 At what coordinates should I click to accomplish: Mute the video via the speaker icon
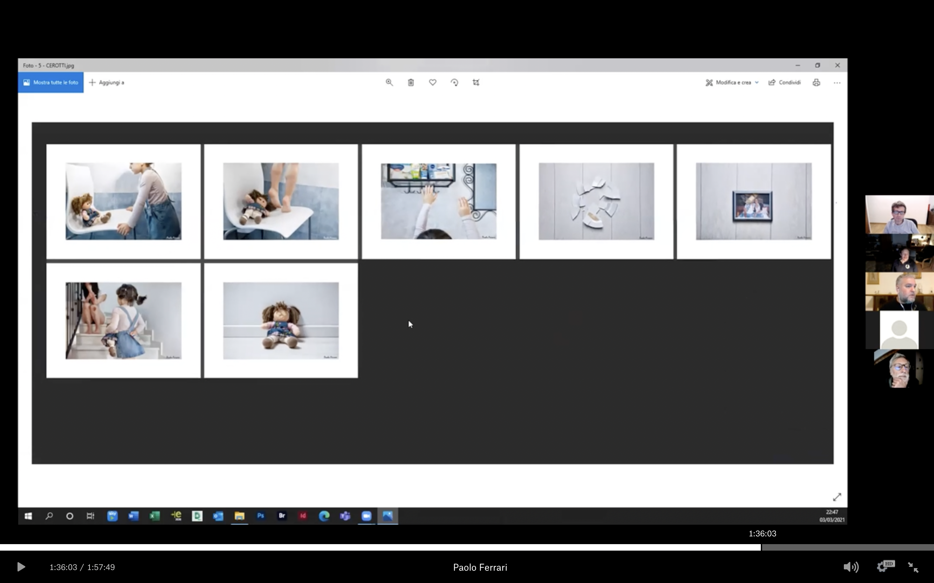851,567
